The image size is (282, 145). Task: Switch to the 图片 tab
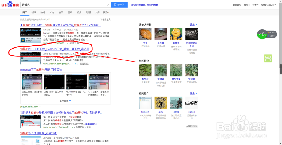(x=70, y=13)
